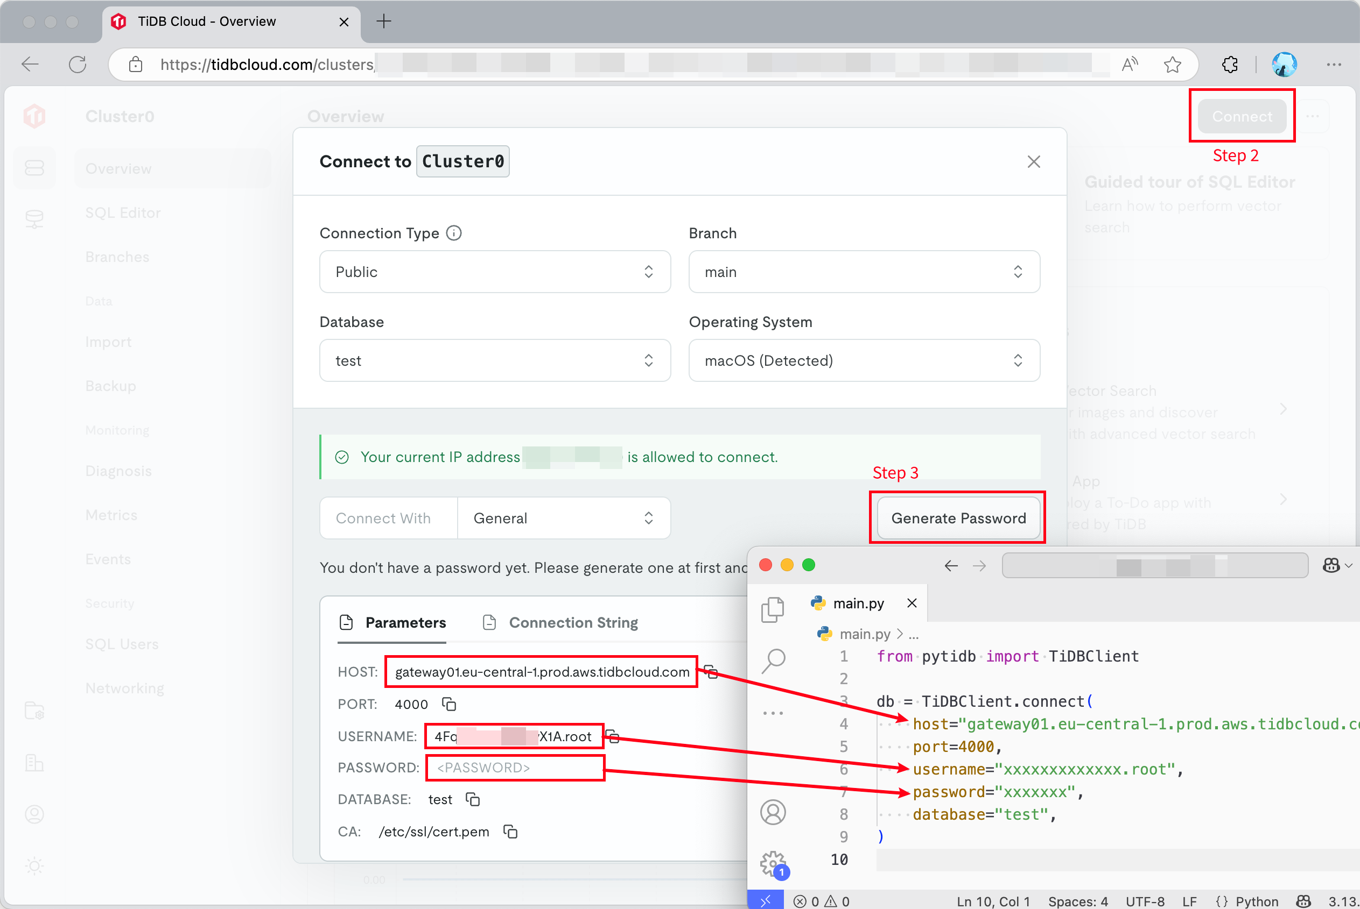Close the Connect to Cluster0 dialog
The width and height of the screenshot is (1360, 909).
point(1033,162)
